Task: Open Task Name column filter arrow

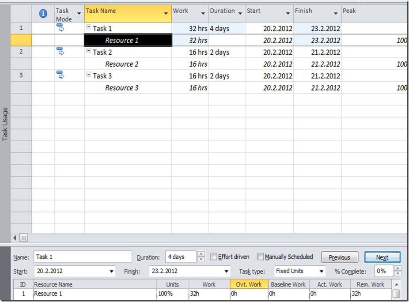Action: click(x=166, y=14)
